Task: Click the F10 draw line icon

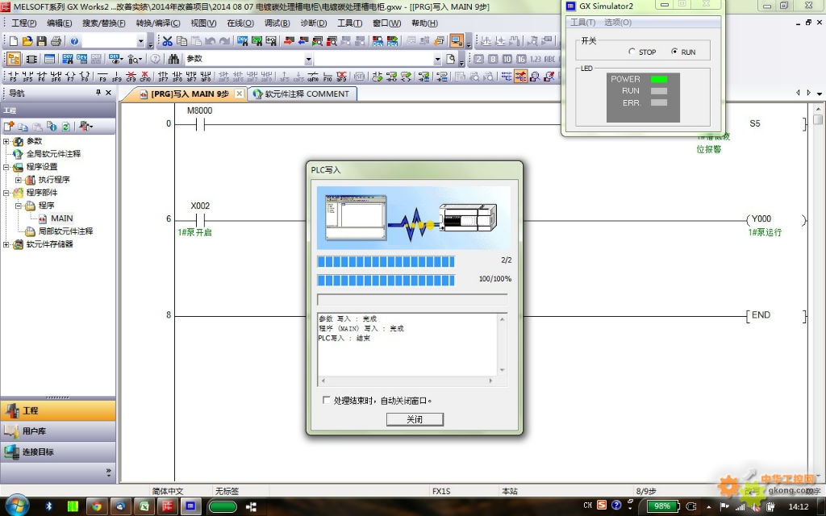Action: click(327, 77)
